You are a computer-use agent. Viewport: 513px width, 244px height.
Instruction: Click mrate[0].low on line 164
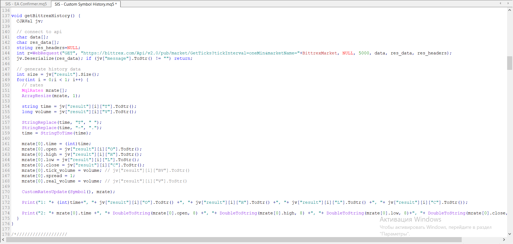point(38,160)
